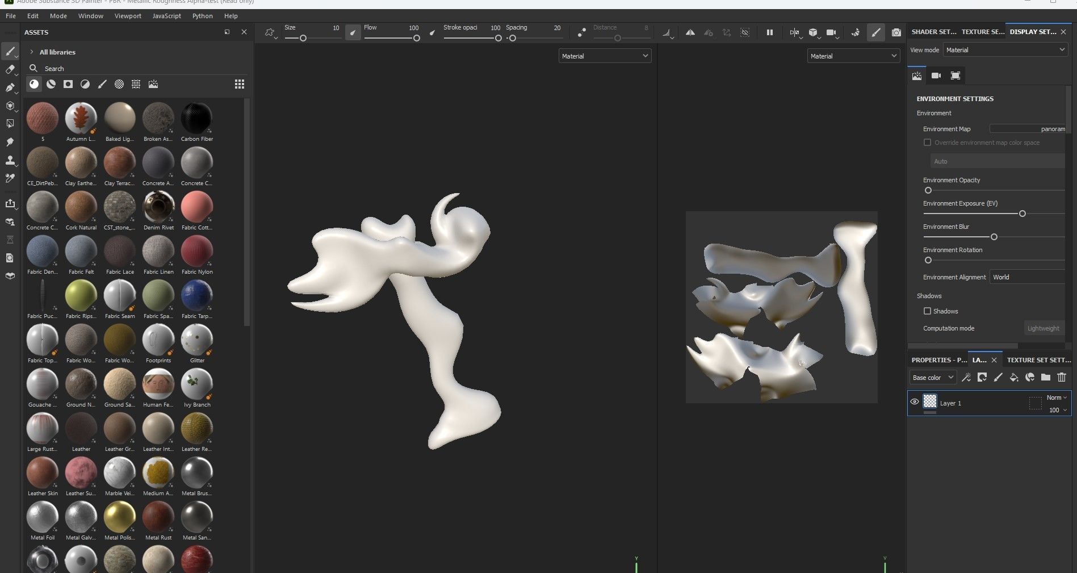1077x573 pixels.
Task: Add an effect with the magic wand icon
Action: click(966, 377)
